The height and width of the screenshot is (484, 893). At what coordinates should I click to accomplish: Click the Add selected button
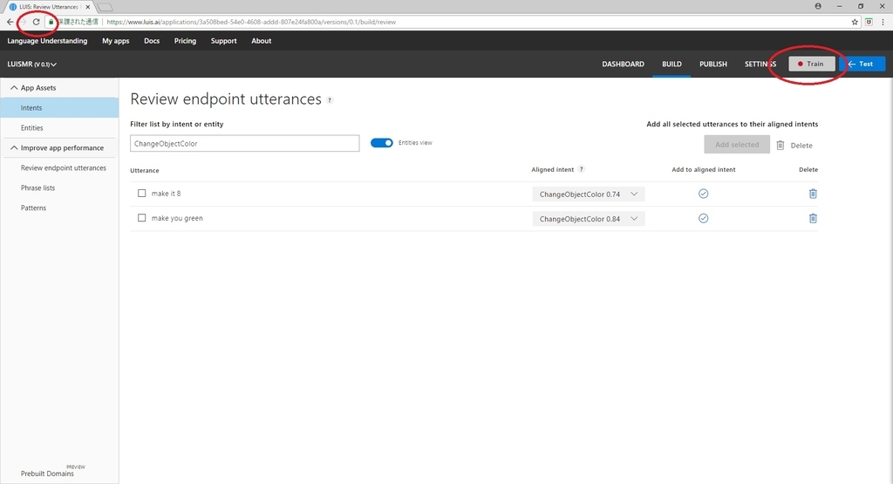[x=737, y=145]
